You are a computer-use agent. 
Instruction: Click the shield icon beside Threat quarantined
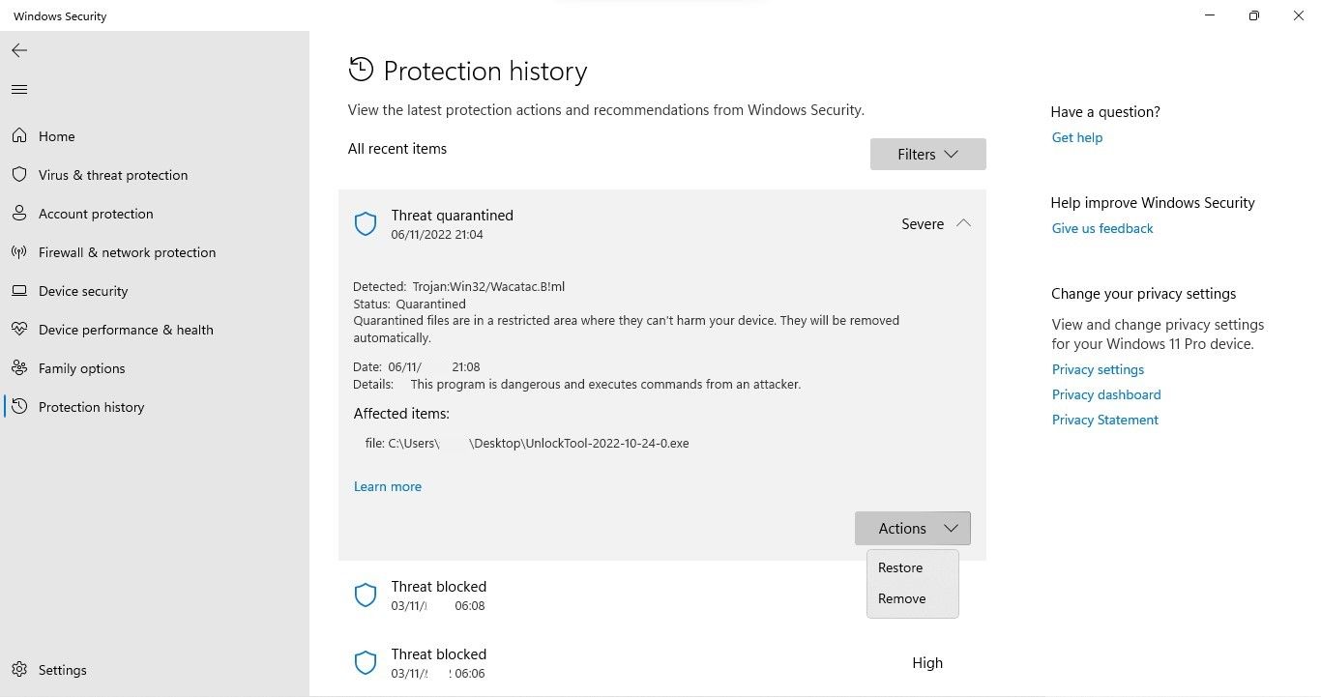[366, 223]
